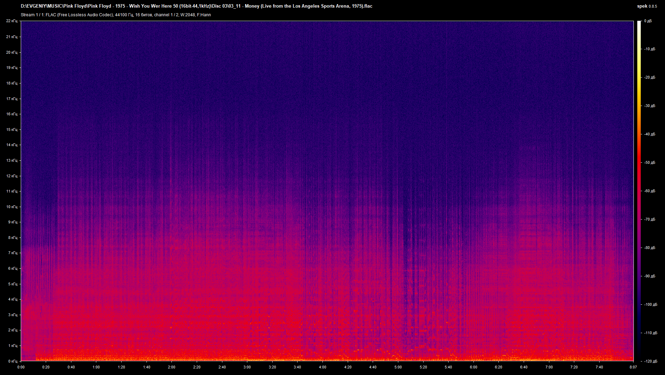Click the 22 kHz frequency axis label

coord(11,21)
